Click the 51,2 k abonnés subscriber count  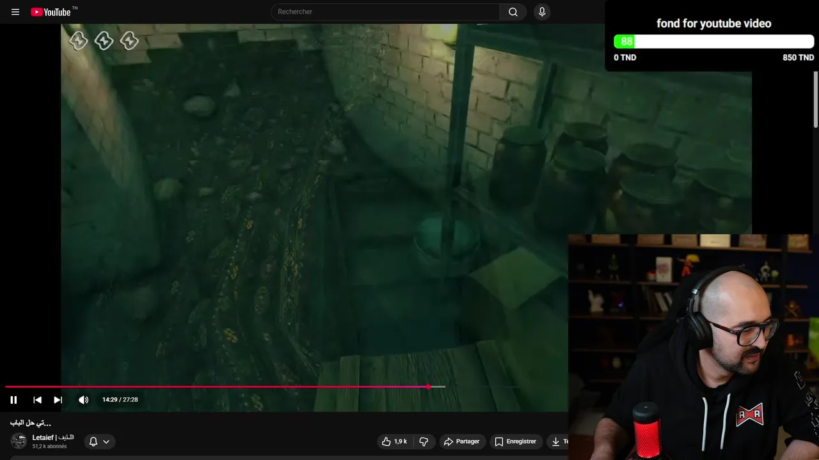49,447
